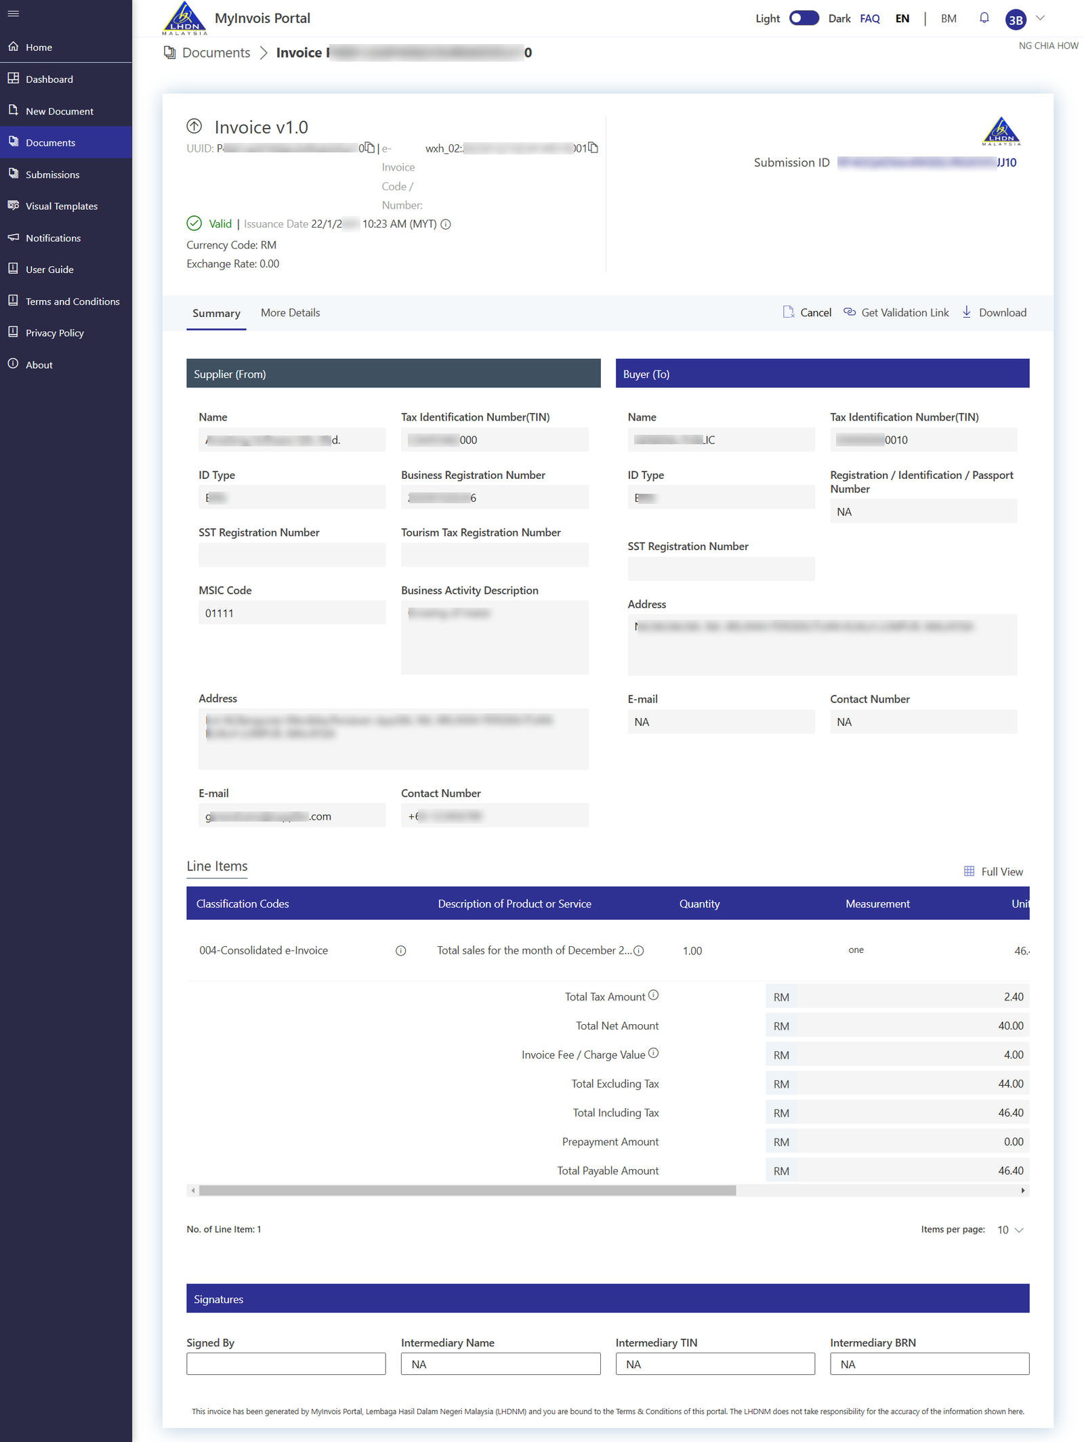The height and width of the screenshot is (1442, 1084).
Task: Open Visual Templates in the sidebar
Action: [x=66, y=206]
